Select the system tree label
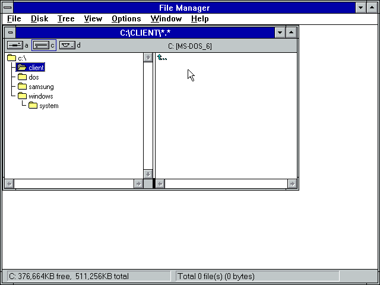The image size is (380, 285). point(49,106)
